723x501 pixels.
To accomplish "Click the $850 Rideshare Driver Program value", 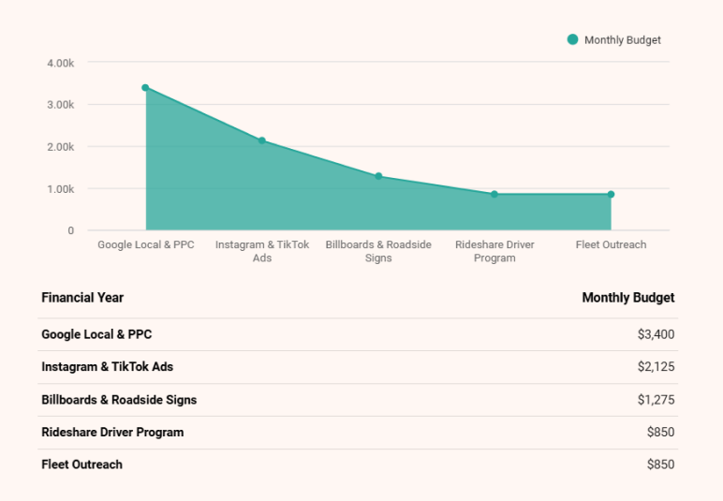I will (x=660, y=433).
